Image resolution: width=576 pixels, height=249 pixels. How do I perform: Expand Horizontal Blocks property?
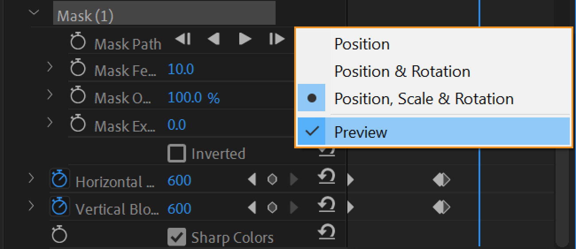coord(31,178)
